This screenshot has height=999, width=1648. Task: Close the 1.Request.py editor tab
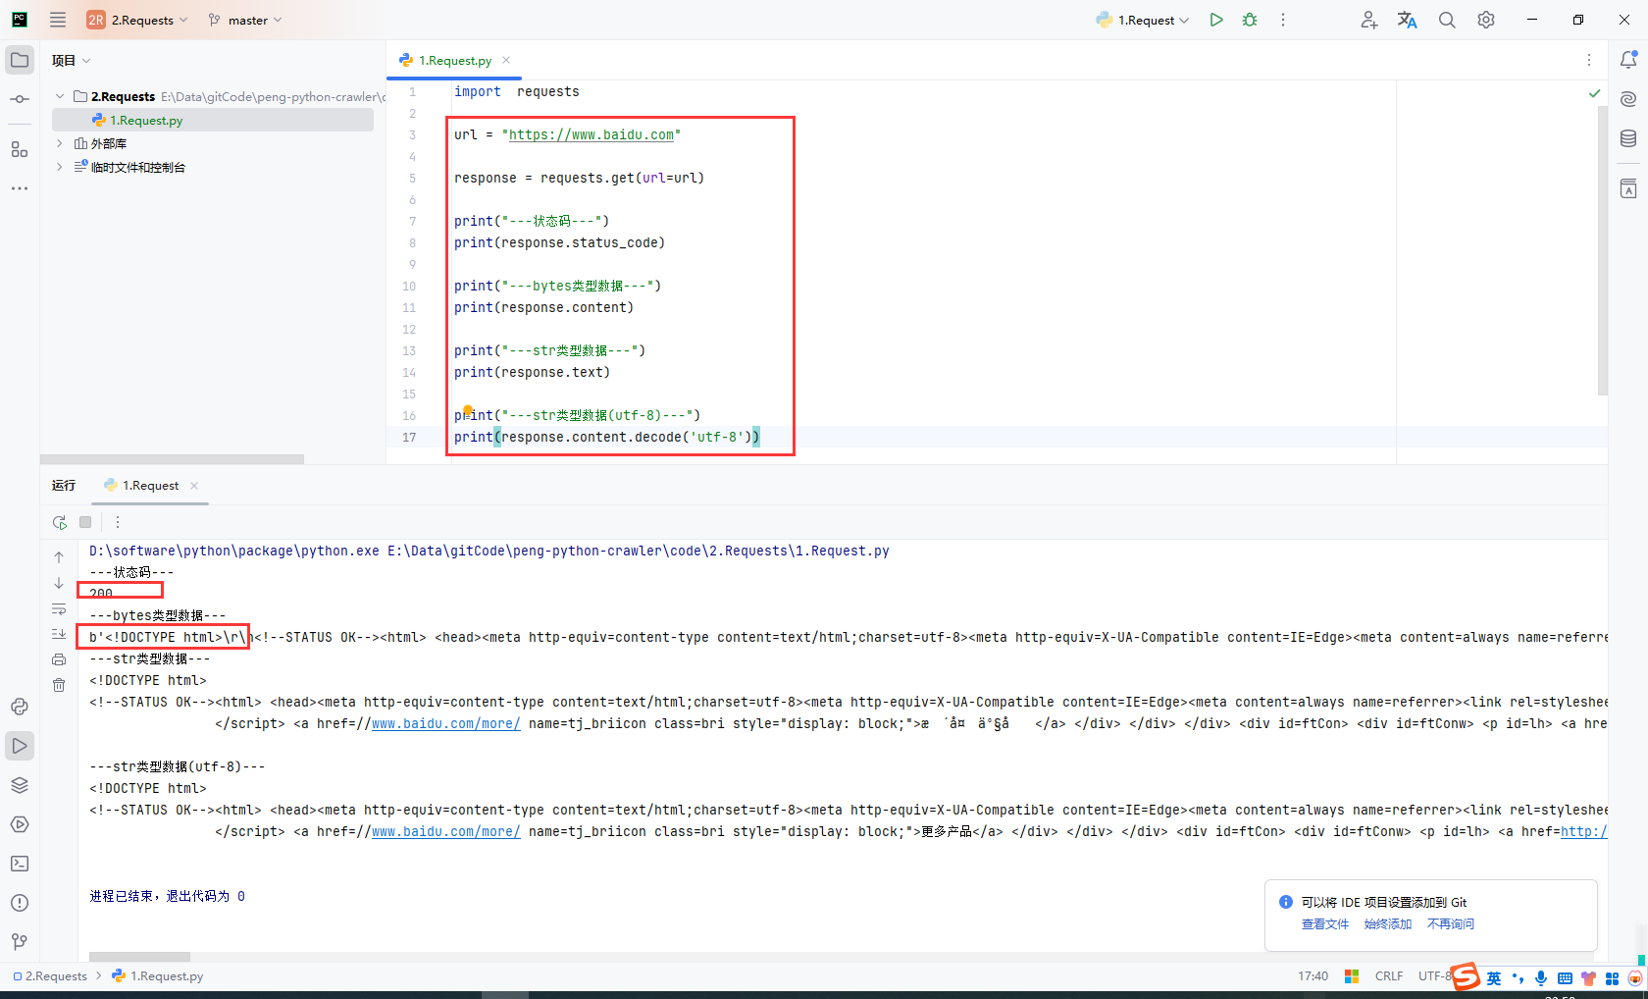506,60
